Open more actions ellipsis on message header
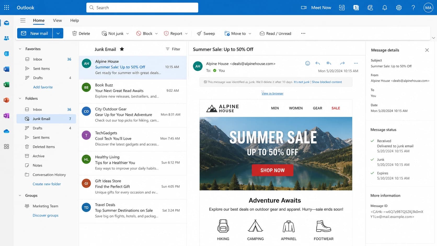The height and width of the screenshot is (246, 437). pos(356,63)
